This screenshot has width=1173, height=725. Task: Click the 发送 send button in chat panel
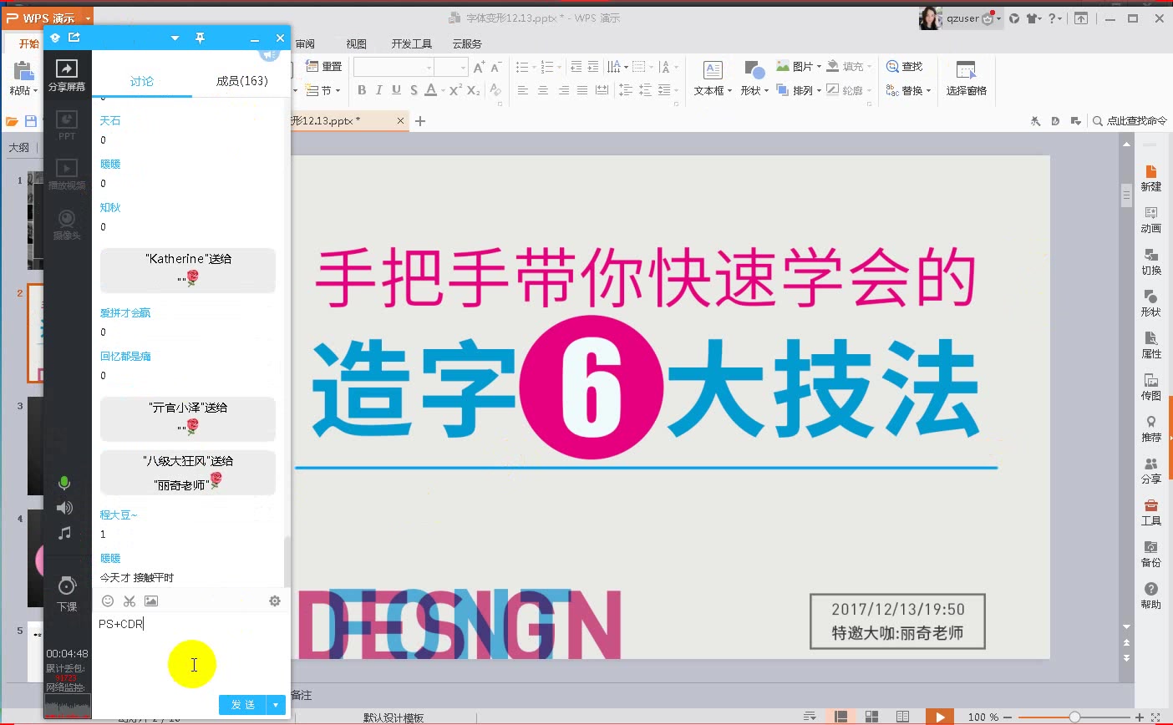tap(242, 704)
